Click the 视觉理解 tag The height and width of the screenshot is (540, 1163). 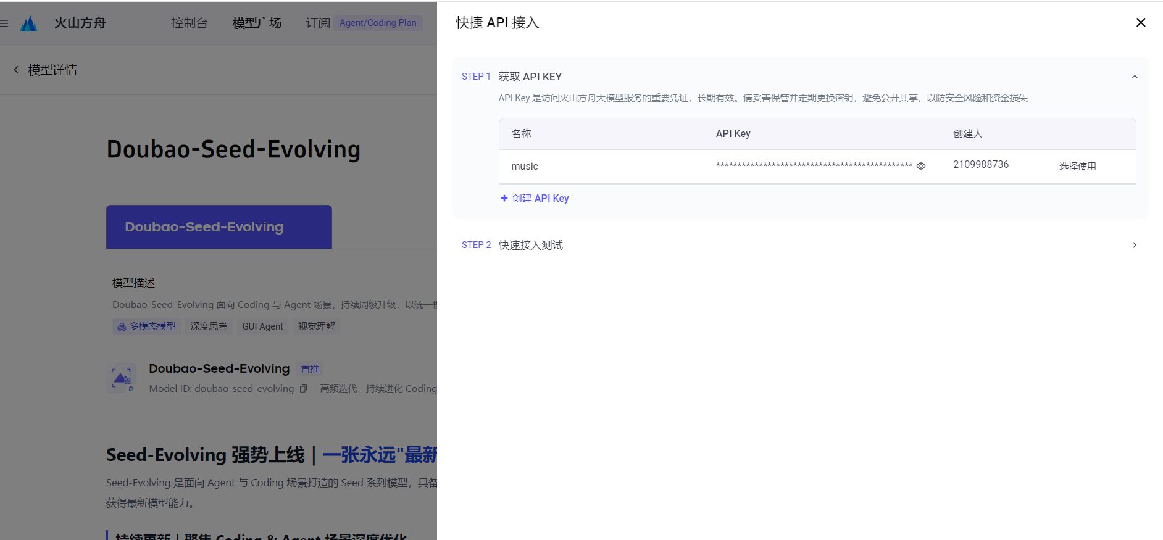coord(317,326)
